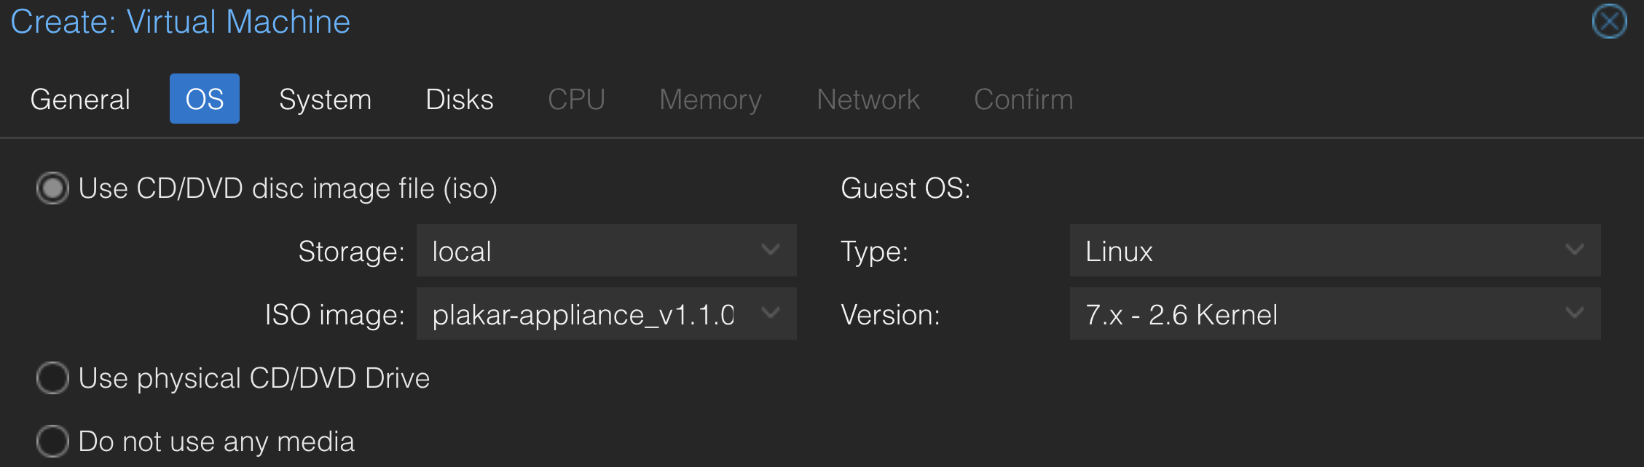
Task: Switch to the General tab
Action: [80, 99]
